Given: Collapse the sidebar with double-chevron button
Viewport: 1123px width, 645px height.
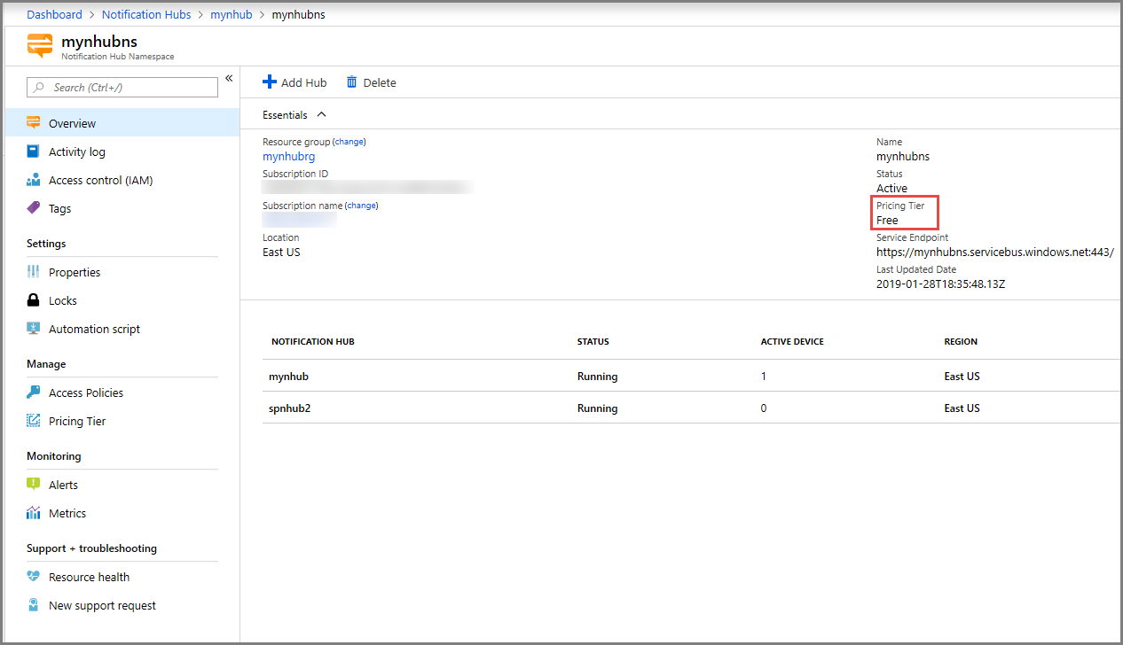Looking at the screenshot, I should (x=228, y=79).
